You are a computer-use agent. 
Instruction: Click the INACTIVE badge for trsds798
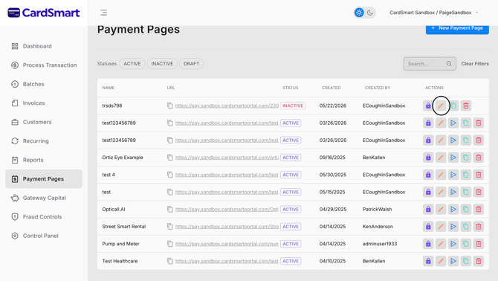293,106
